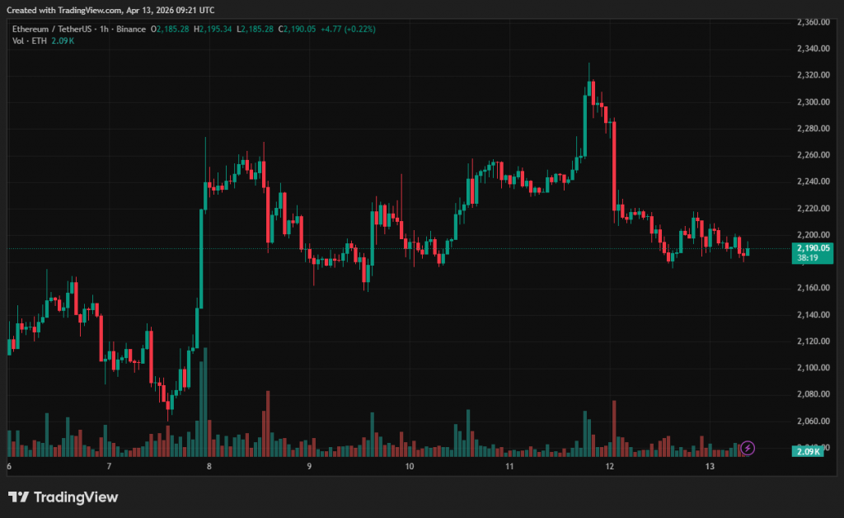Click the 2,100.00 price axis label
844x518 pixels.
click(811, 368)
